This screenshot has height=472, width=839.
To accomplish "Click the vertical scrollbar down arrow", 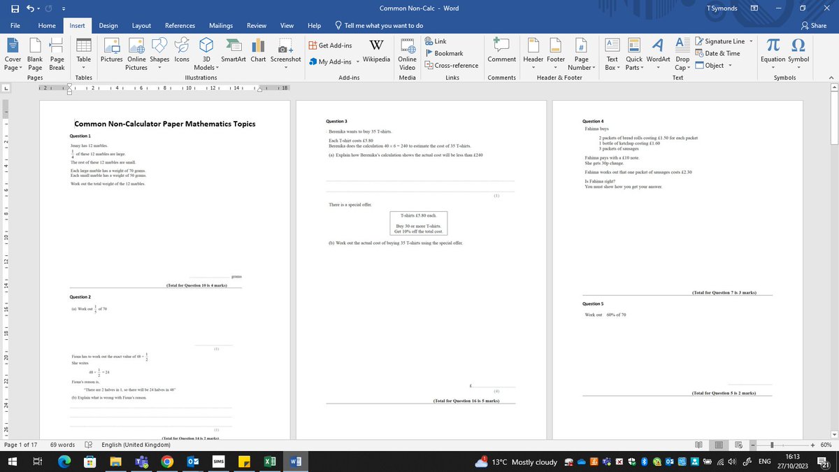I will pyautogui.click(x=834, y=434).
